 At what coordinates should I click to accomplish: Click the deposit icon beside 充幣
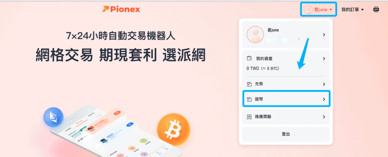pyautogui.click(x=249, y=84)
